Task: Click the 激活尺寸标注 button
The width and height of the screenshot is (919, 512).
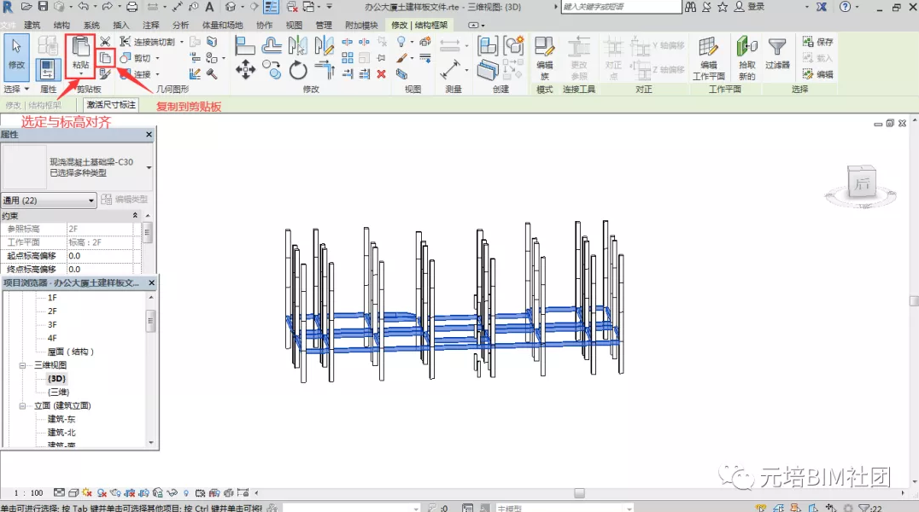Action: (111, 105)
